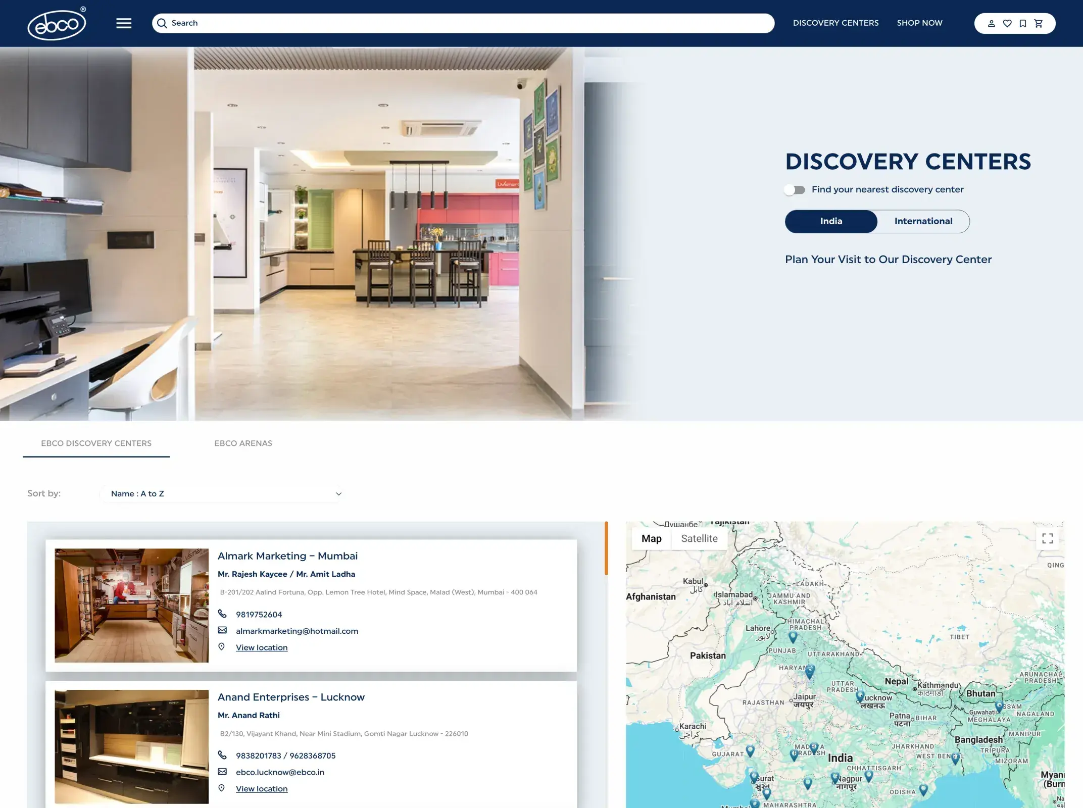
Task: Open the bookmark icon
Action: [1023, 23]
